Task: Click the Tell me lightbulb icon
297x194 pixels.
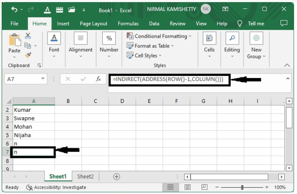Action: (x=240, y=24)
